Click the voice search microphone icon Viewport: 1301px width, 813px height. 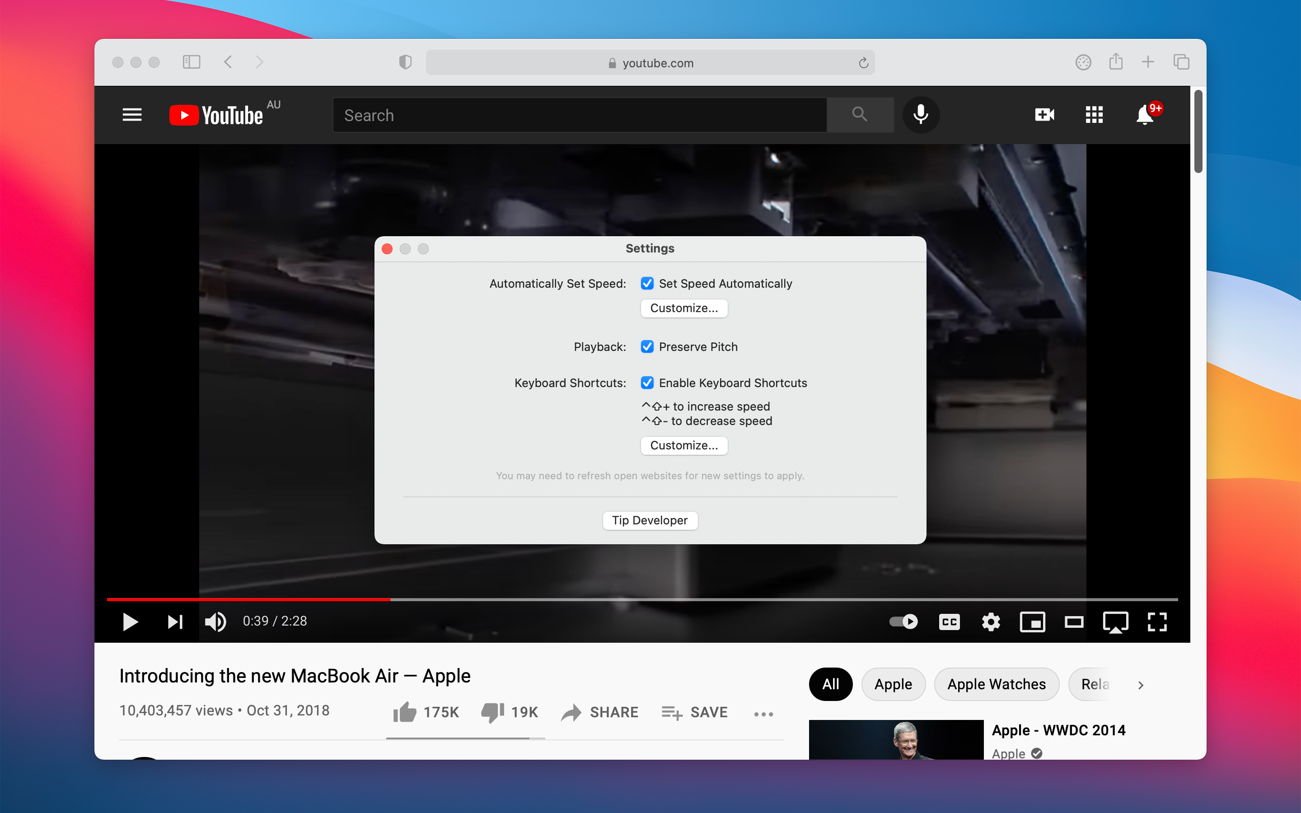pos(920,115)
